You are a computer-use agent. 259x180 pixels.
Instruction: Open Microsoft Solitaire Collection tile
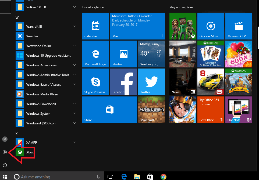pyautogui.click(x=211, y=54)
